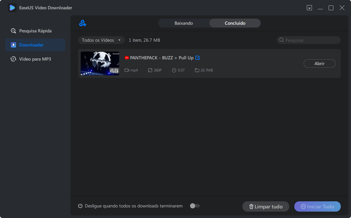The width and height of the screenshot is (351, 218).
Task: Open Pesquisa Rápida in the sidebar
Action: pyautogui.click(x=35, y=31)
